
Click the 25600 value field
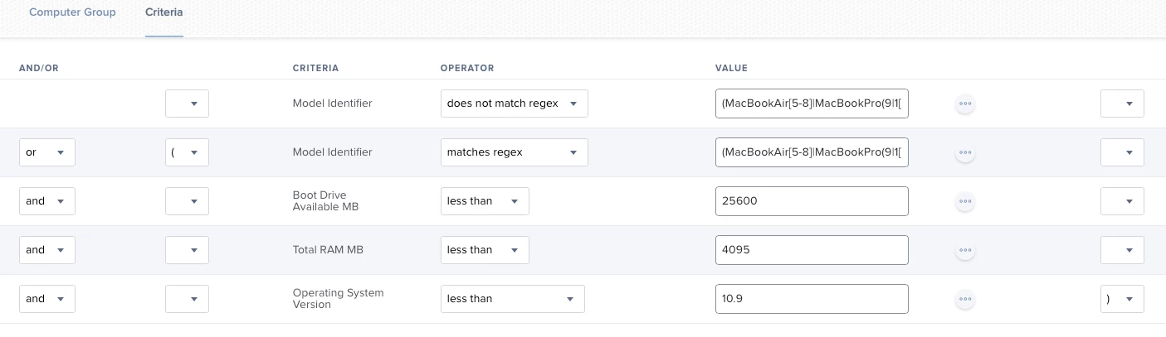tap(811, 201)
